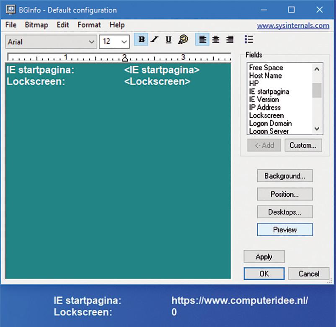Click the BGInfo app icon in title bar

(11, 10)
